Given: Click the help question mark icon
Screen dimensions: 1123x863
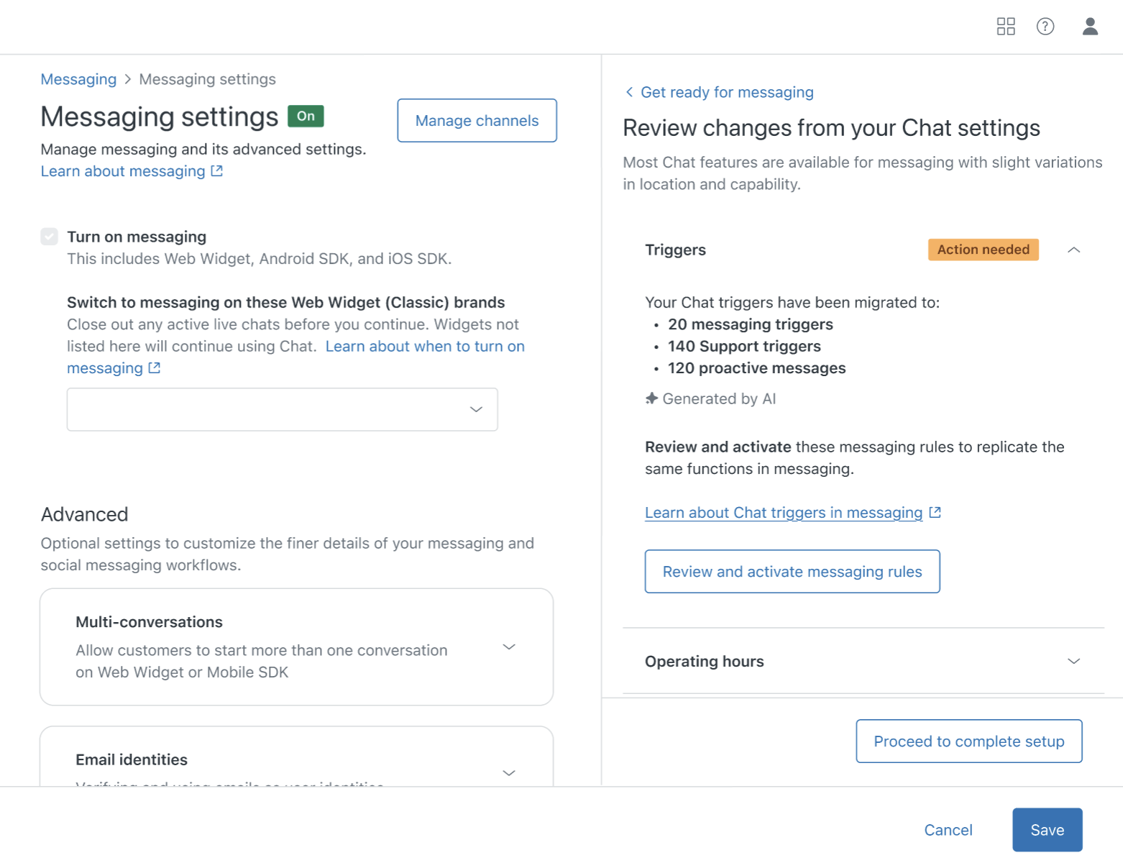Looking at the screenshot, I should 1045,27.
